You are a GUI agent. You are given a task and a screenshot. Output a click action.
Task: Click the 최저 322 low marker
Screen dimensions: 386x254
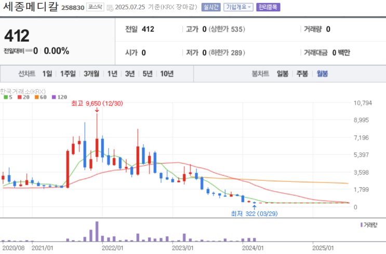pos(254,213)
